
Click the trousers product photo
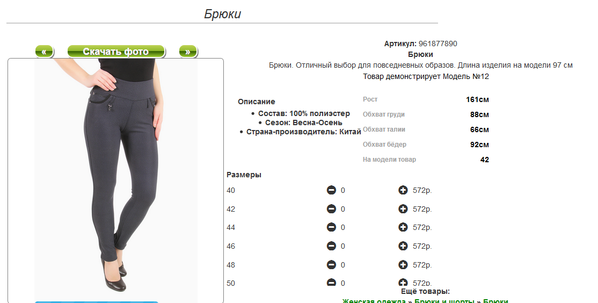(115, 180)
